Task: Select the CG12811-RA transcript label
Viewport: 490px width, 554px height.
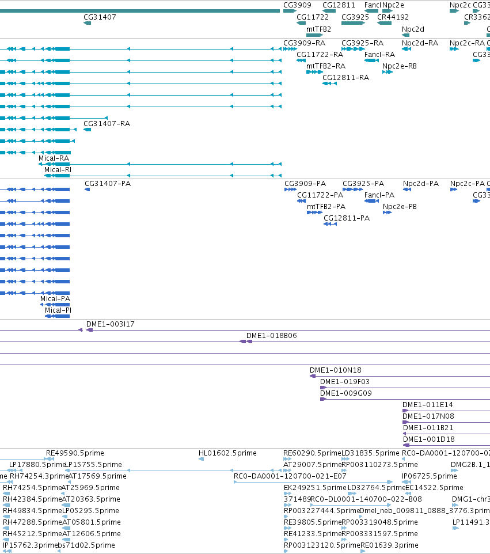Action: point(345,78)
